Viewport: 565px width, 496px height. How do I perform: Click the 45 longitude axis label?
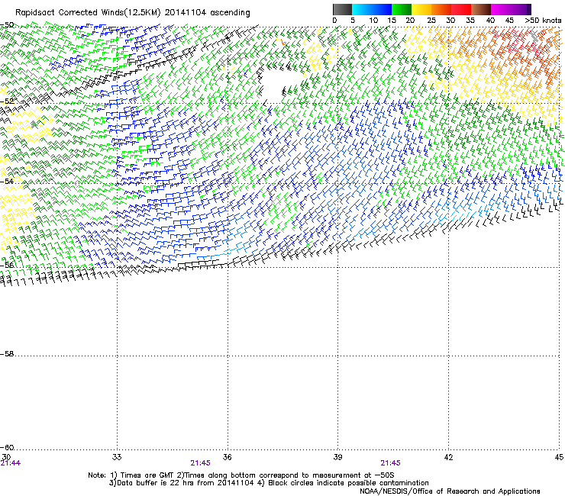pyautogui.click(x=559, y=457)
